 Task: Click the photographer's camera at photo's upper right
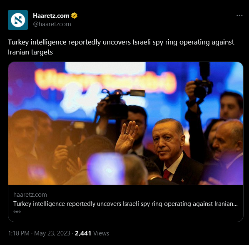click(x=203, y=87)
